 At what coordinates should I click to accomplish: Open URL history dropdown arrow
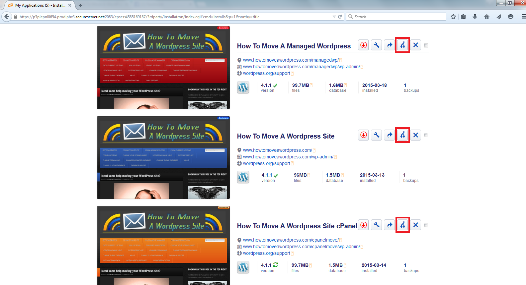334,17
